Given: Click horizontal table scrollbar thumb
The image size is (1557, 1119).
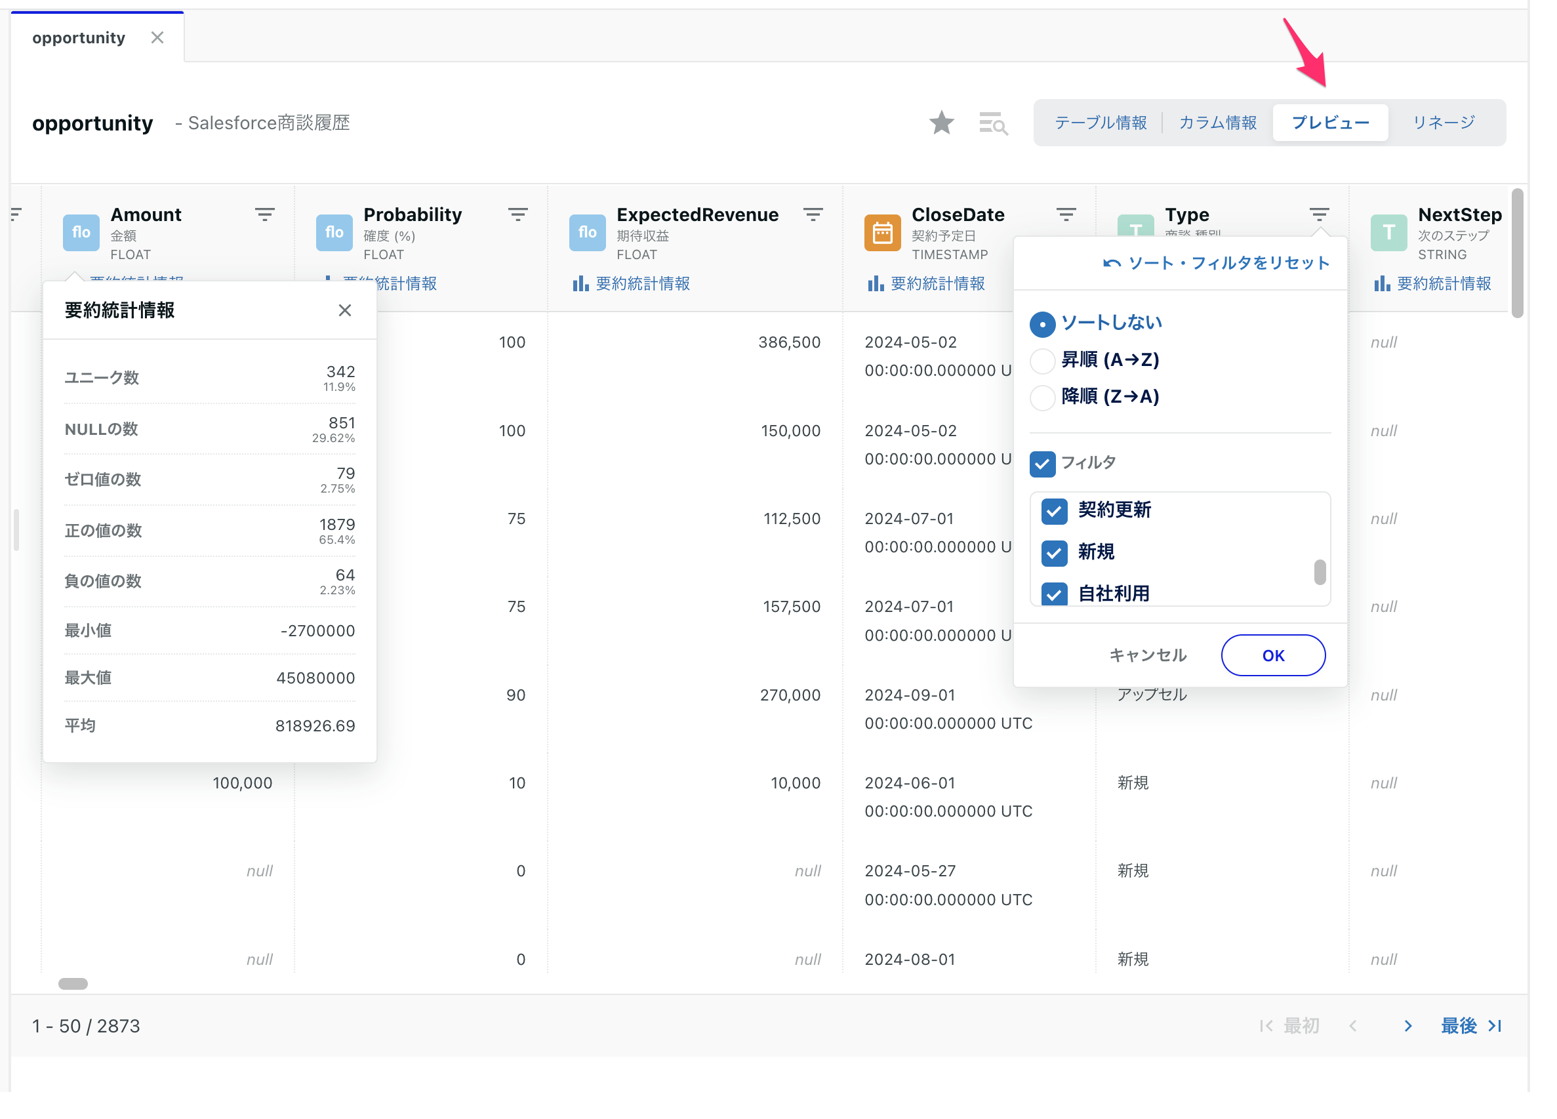Looking at the screenshot, I should click(73, 983).
